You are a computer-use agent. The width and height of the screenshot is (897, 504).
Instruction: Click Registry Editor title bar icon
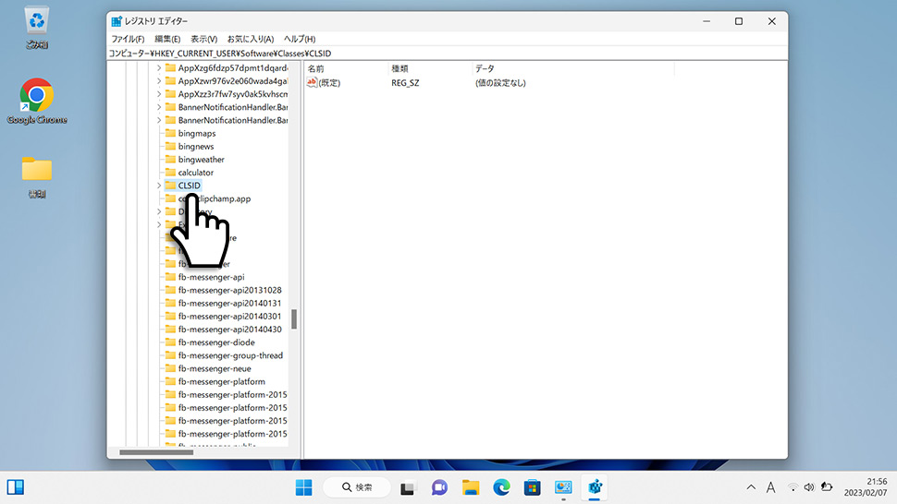click(117, 21)
